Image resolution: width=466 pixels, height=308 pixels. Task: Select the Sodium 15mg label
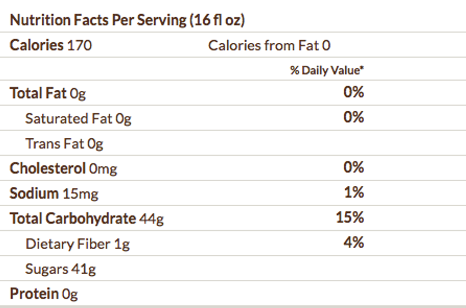(x=54, y=193)
